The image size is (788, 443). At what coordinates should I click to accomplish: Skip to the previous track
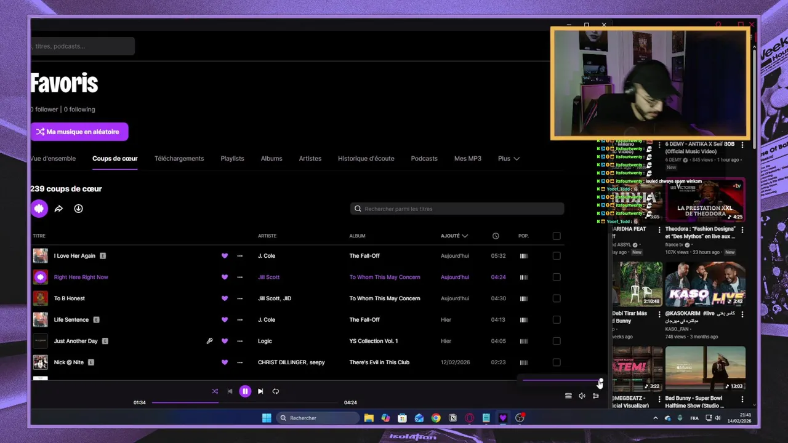(x=230, y=391)
